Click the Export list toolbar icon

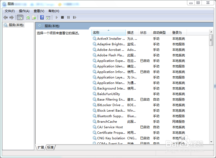(x=34, y=17)
